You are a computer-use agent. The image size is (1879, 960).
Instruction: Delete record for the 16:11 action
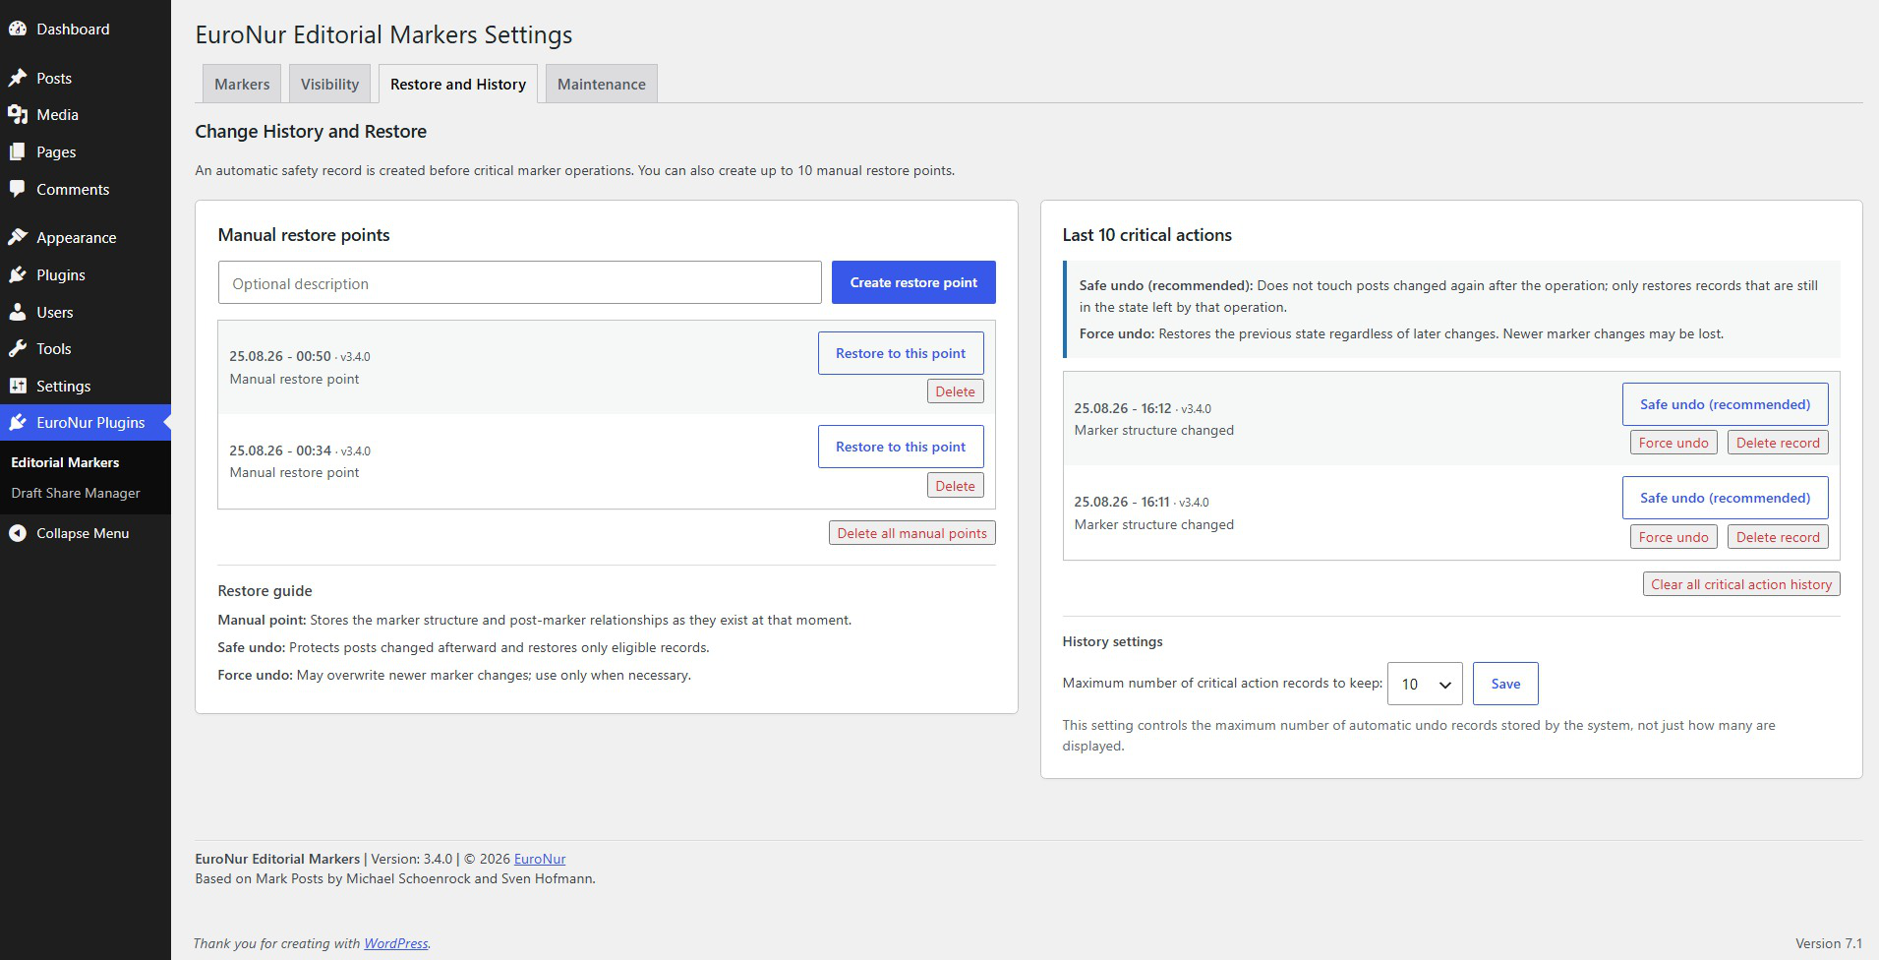click(x=1778, y=537)
